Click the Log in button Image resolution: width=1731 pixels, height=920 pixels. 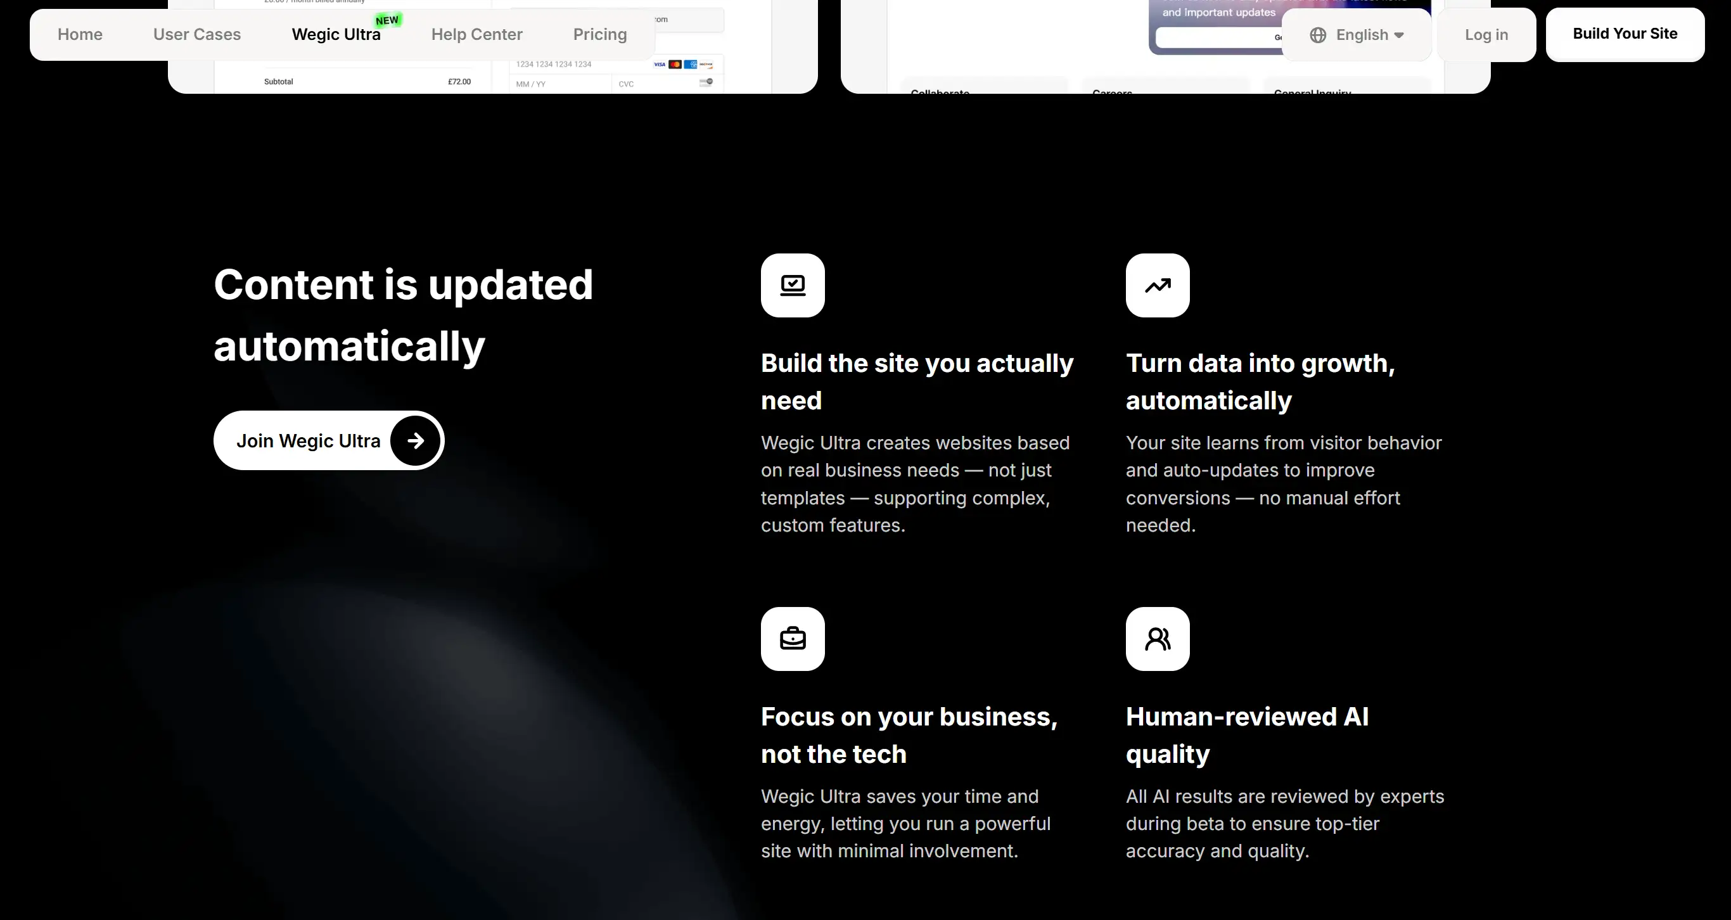(1486, 35)
